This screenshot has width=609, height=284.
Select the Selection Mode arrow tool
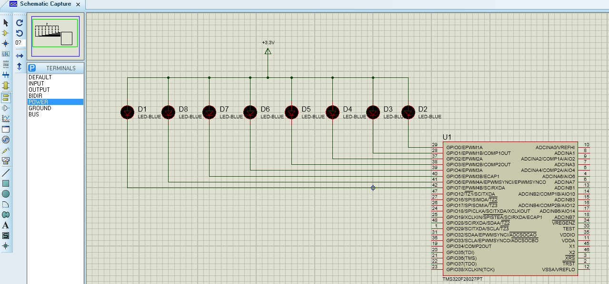6,23
